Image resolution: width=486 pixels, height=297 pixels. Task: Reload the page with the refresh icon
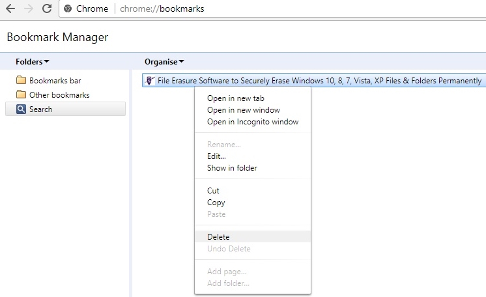coord(47,9)
